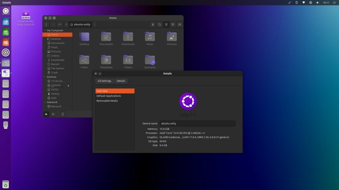This screenshot has width=339, height=190.
Task: Launch LibreOffice Calc from the dock
Action: click(x=5, y=32)
